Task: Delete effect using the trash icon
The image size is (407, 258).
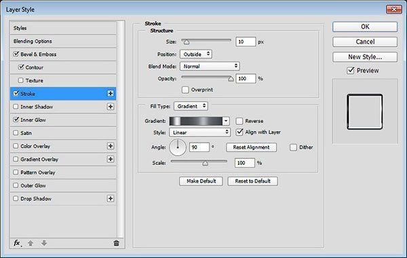Action: pos(116,243)
